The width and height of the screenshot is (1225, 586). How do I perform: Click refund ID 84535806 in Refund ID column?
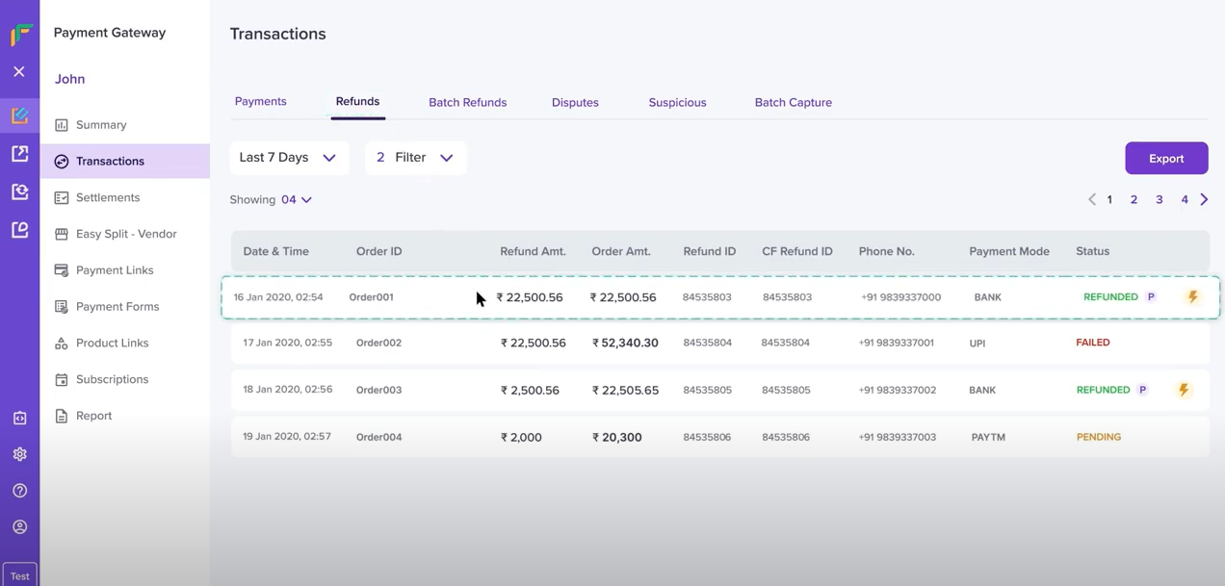707,437
